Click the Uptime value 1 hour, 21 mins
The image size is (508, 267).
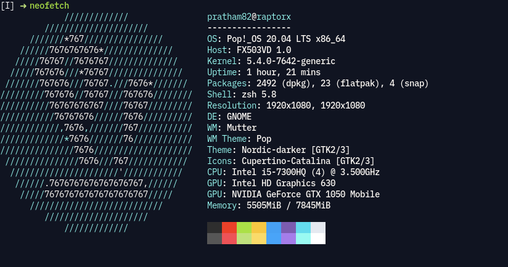(x=284, y=72)
